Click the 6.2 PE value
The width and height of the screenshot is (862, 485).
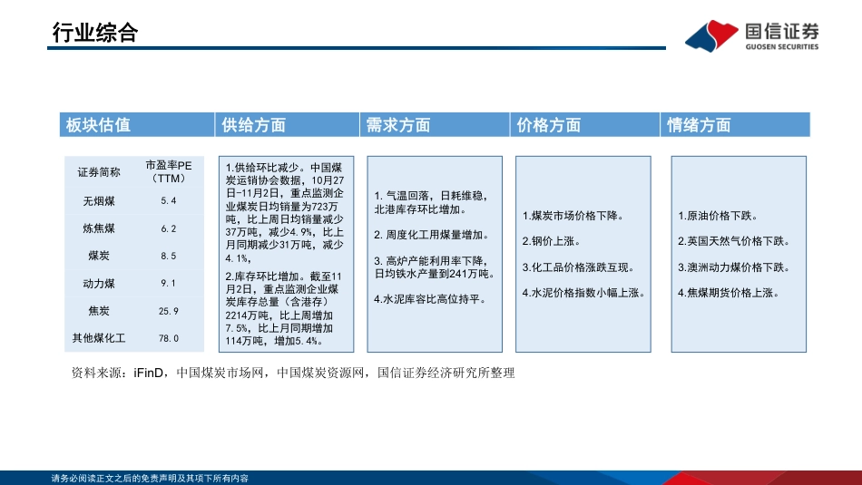169,228
